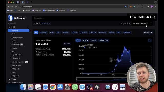Switch chart to Raises tab
This screenshot has width=164, height=92.
coord(94,40)
